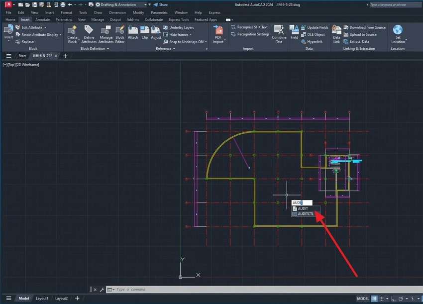Switch to the Layout1 tab

pyautogui.click(x=42, y=299)
